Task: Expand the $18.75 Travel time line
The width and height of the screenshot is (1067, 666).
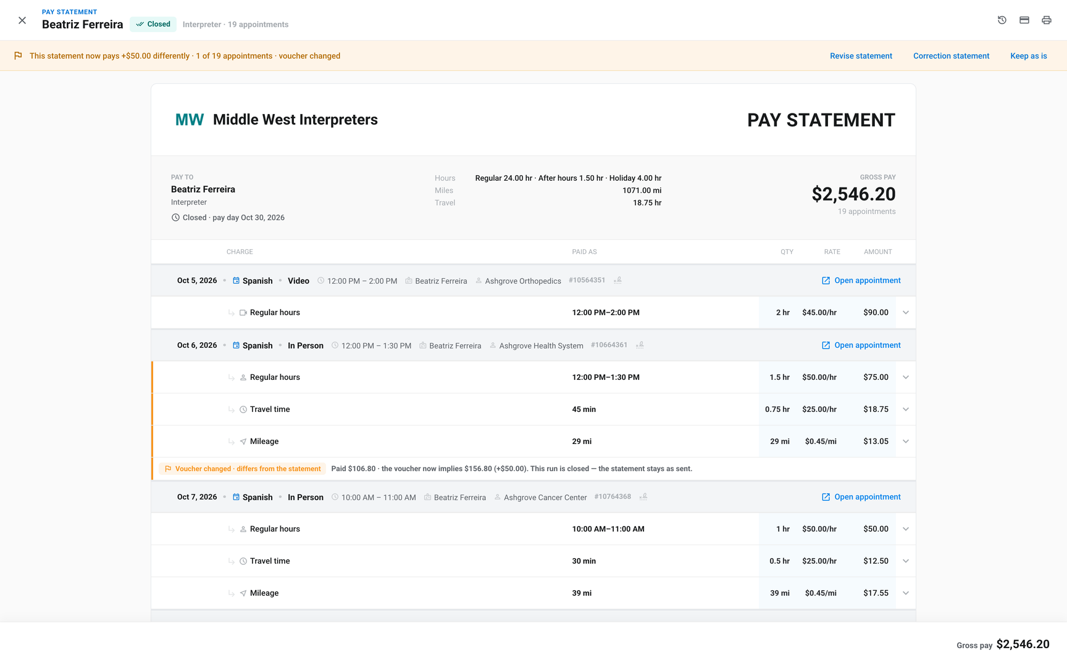Action: coord(906,409)
